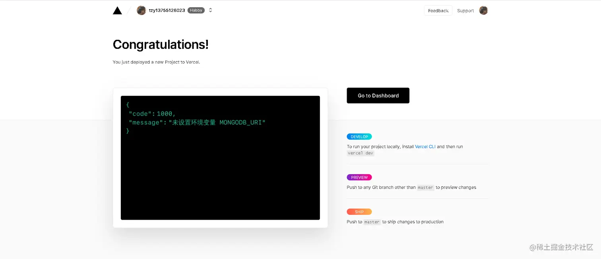
Task: Open the Support link
Action: coord(465,11)
